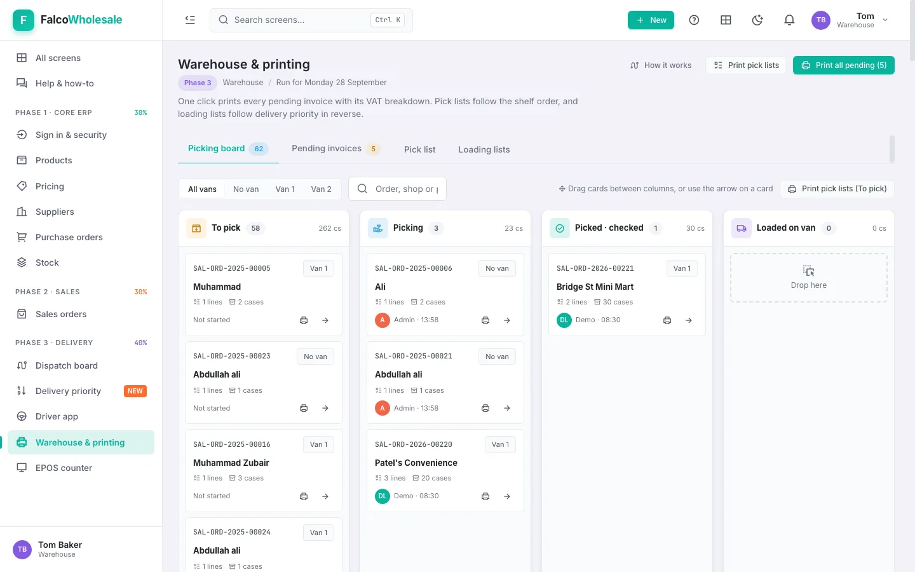Filter board by No van
The width and height of the screenshot is (915, 572).
(x=246, y=189)
